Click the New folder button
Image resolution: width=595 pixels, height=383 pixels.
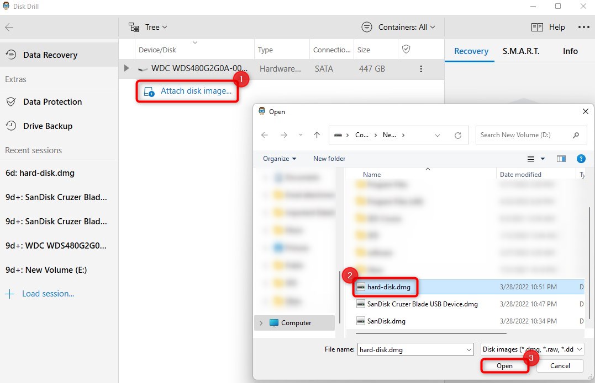pos(329,159)
